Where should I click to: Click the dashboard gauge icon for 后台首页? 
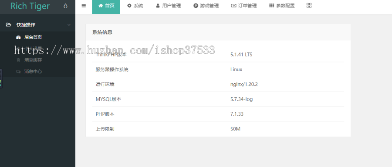point(18,37)
